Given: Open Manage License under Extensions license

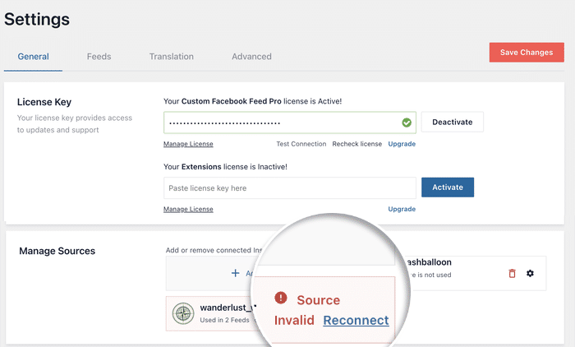Looking at the screenshot, I should [x=188, y=210].
